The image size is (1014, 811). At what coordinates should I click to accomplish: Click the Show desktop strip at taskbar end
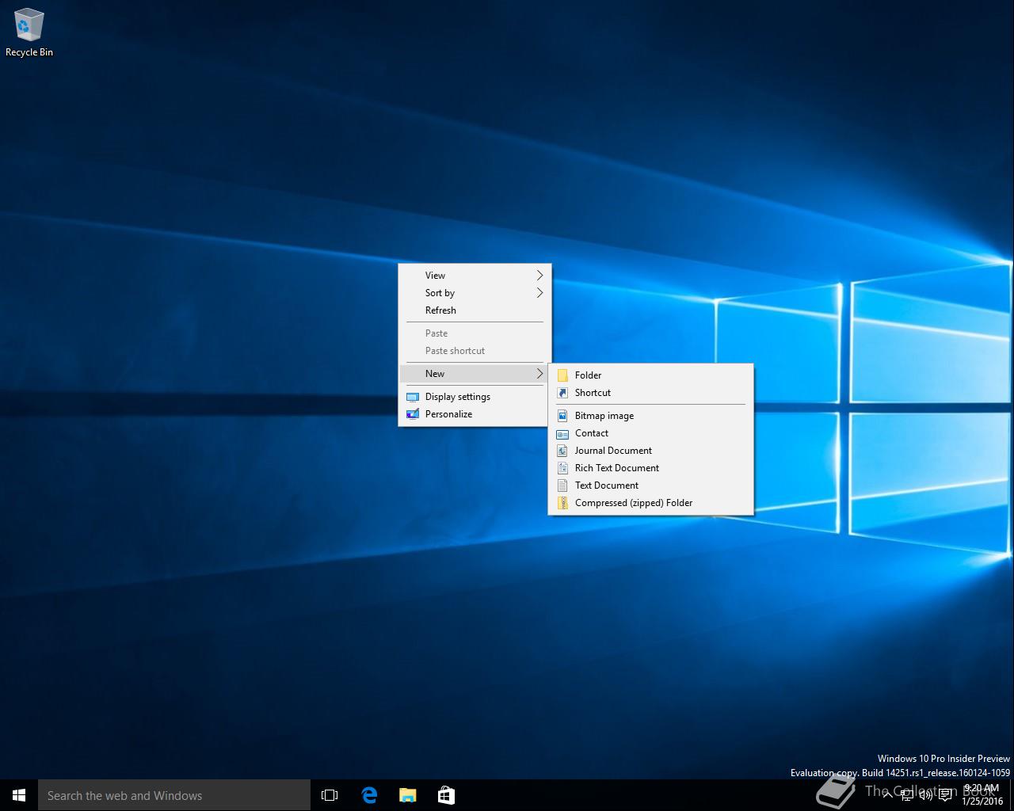1012,795
